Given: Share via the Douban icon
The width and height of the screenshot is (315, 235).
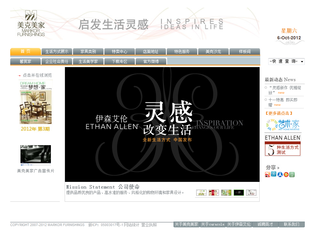Looking at the screenshot, I should [292, 174].
